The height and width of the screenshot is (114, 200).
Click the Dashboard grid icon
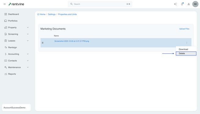[x=5, y=14]
